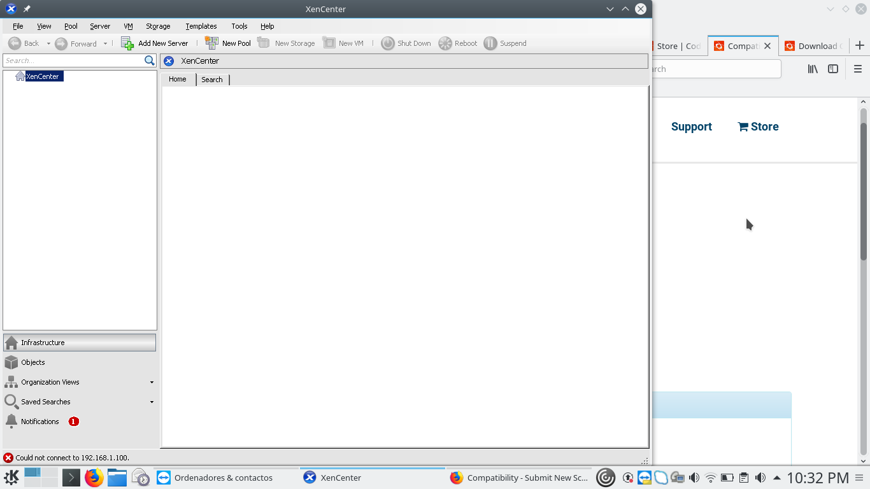870x489 pixels.
Task: Click the 10:32 PM panel clock
Action: tap(818, 478)
